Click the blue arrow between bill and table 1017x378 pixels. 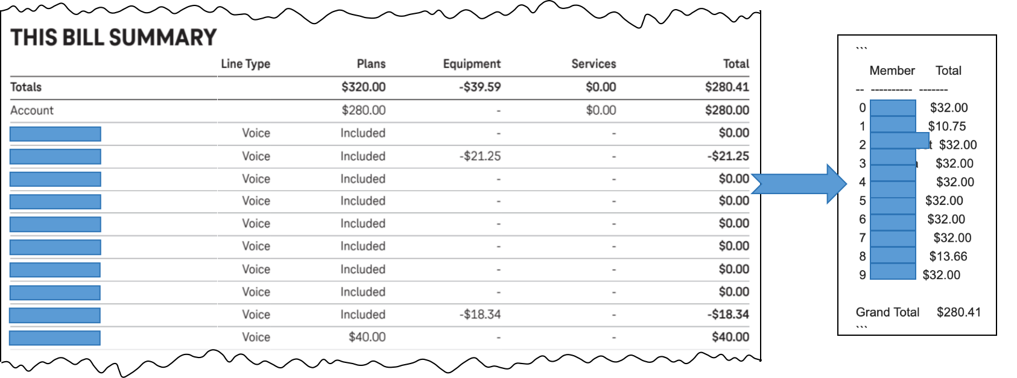799,183
